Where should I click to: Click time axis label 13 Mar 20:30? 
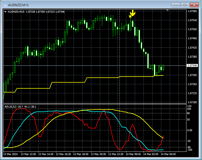pos(98,154)
